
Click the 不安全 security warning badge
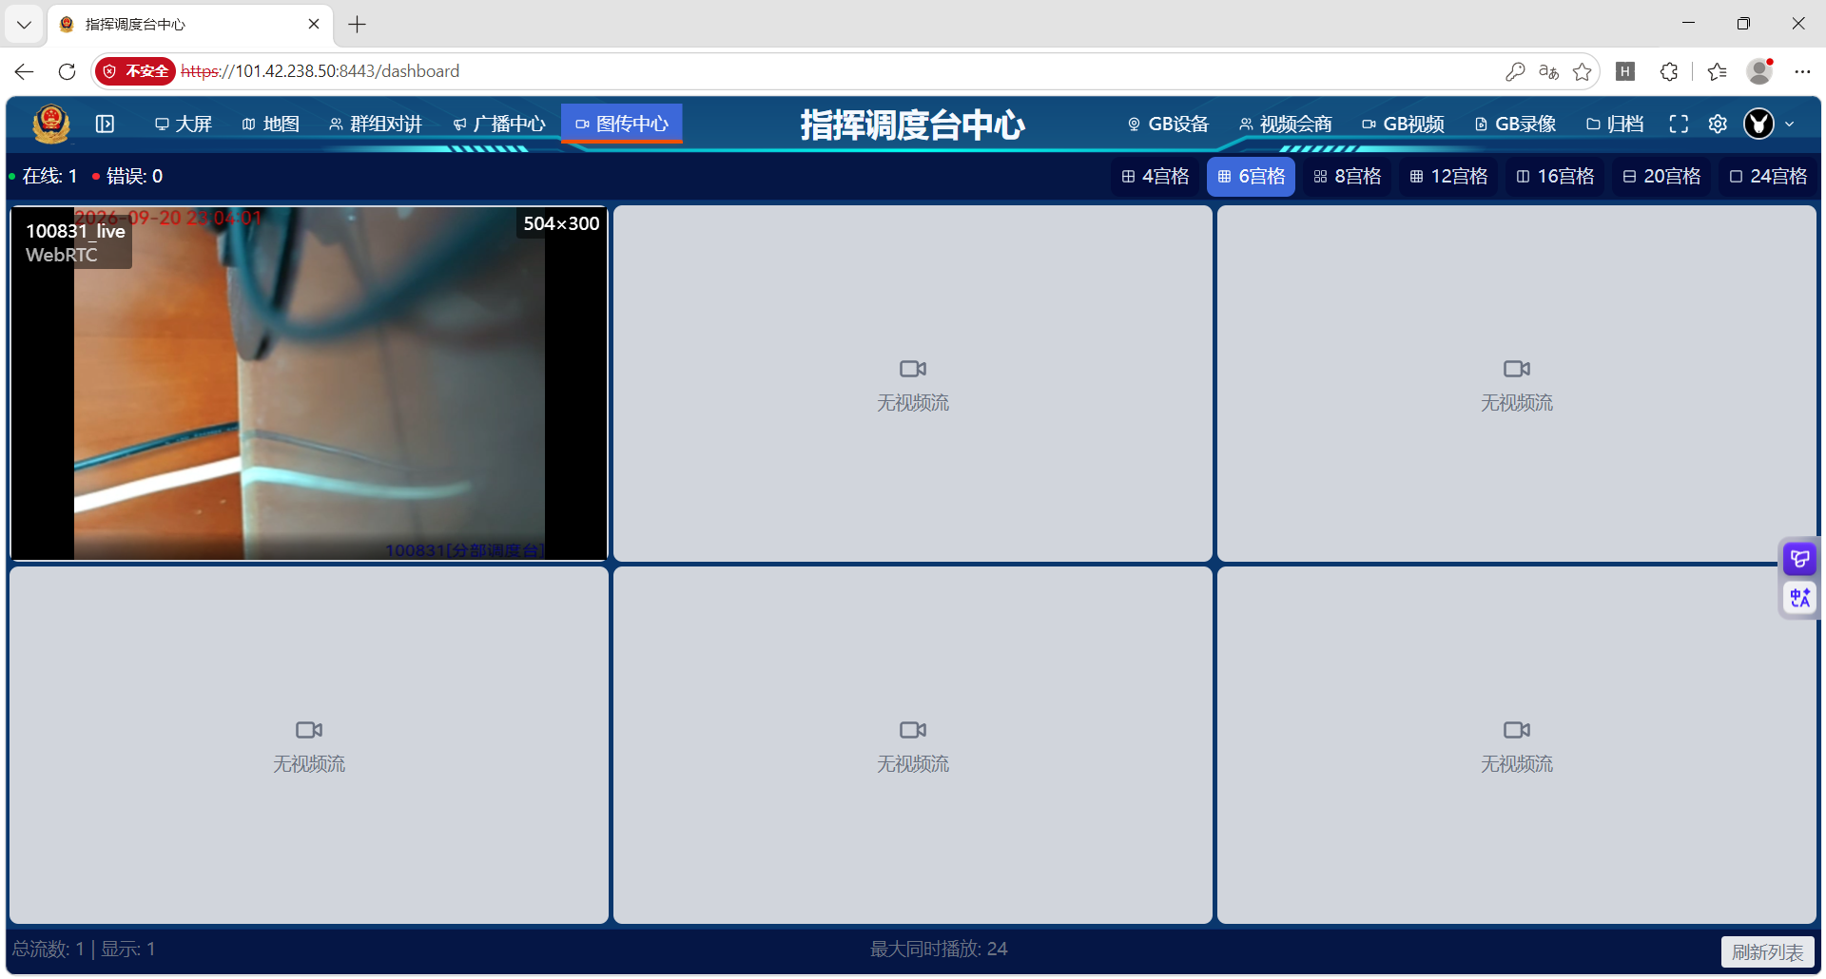136,71
